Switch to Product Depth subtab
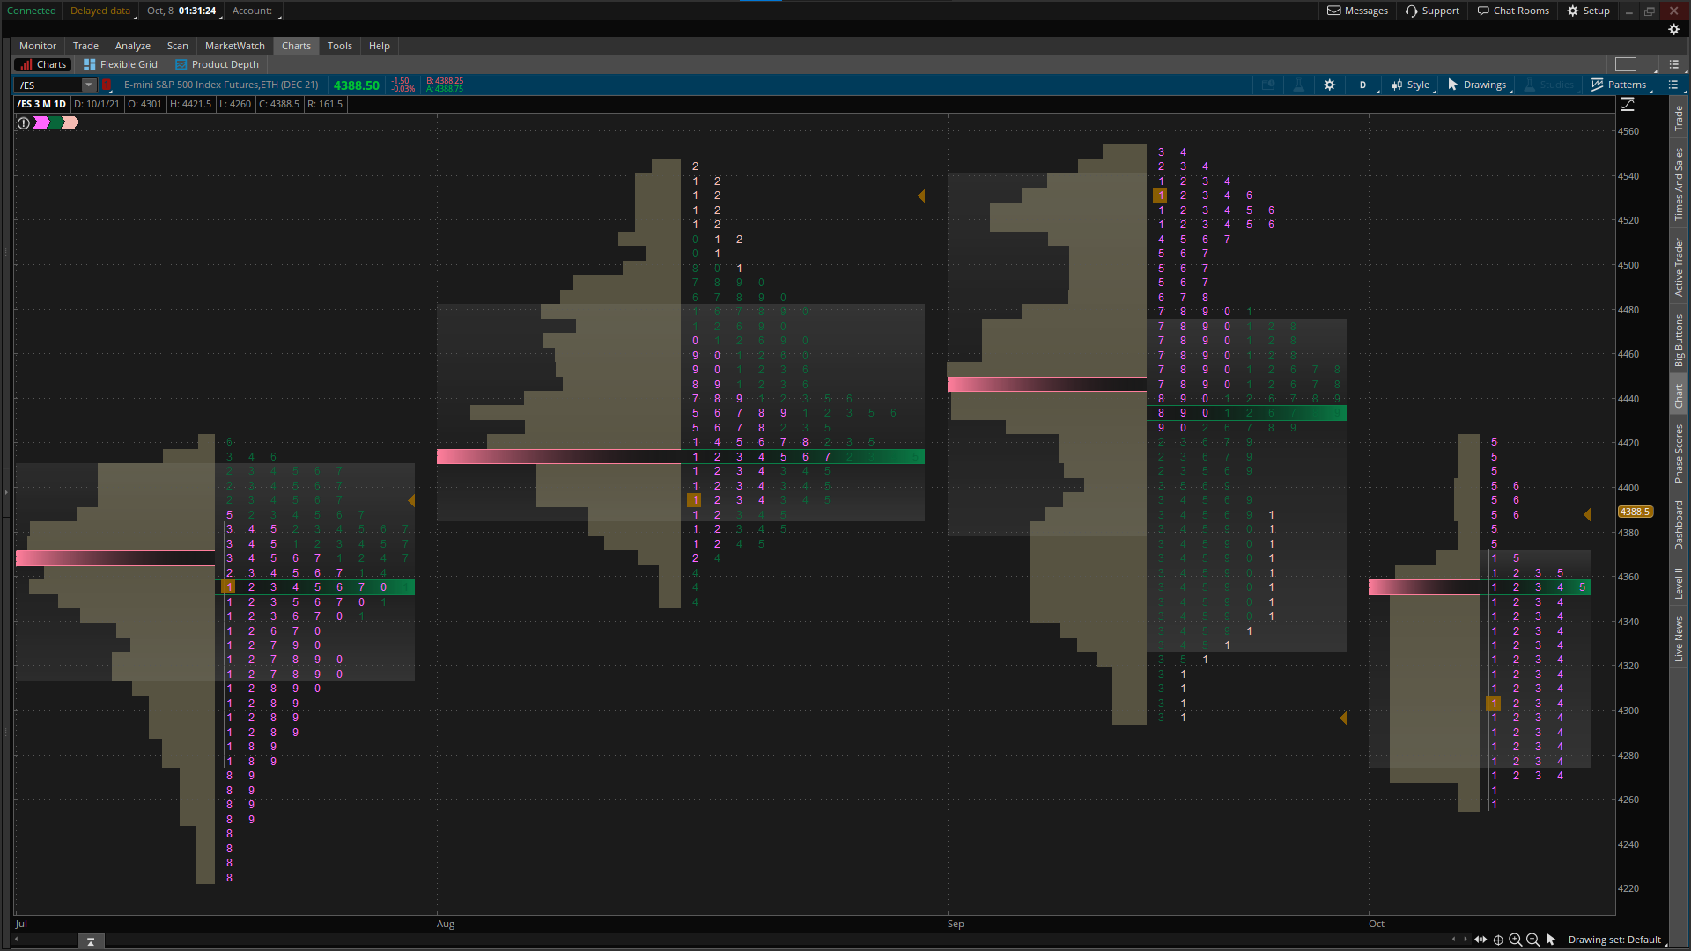This screenshot has height=951, width=1691. point(217,64)
